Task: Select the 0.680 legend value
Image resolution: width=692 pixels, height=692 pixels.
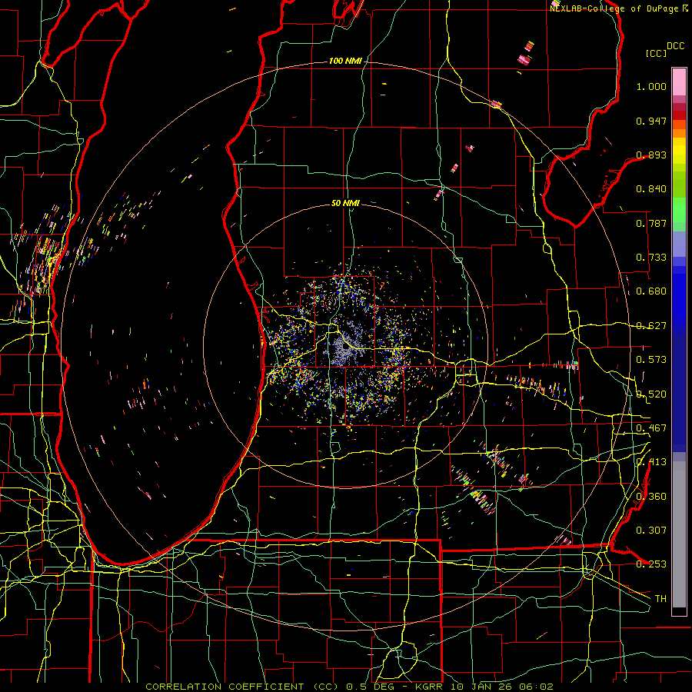Action: pyautogui.click(x=651, y=291)
